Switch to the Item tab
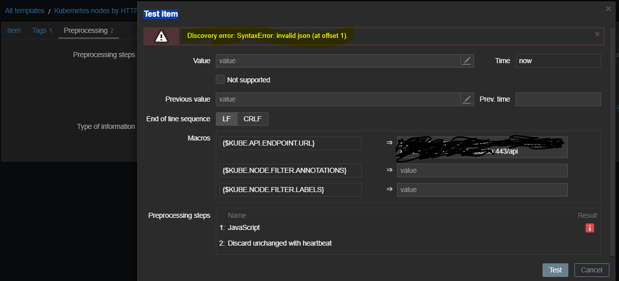 (14, 30)
